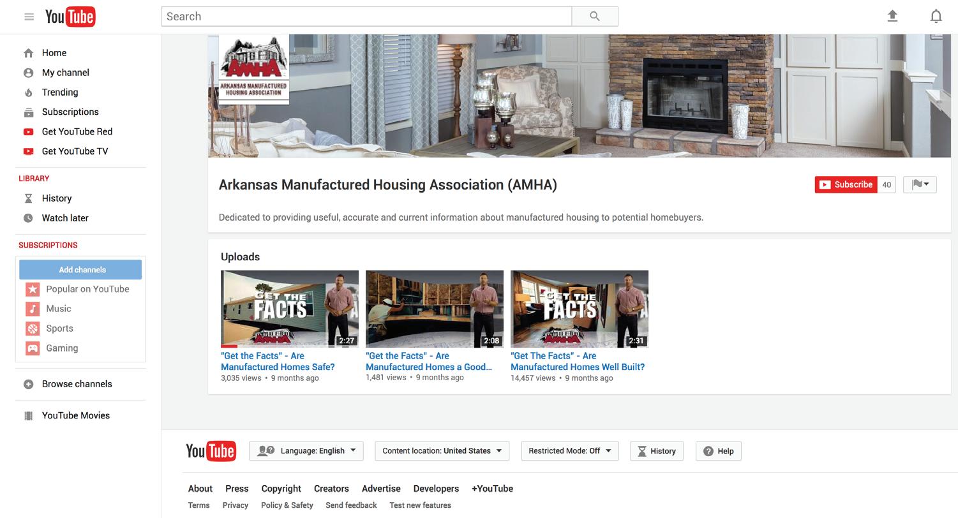Open the Content location dropdown
958x518 pixels.
tap(442, 451)
